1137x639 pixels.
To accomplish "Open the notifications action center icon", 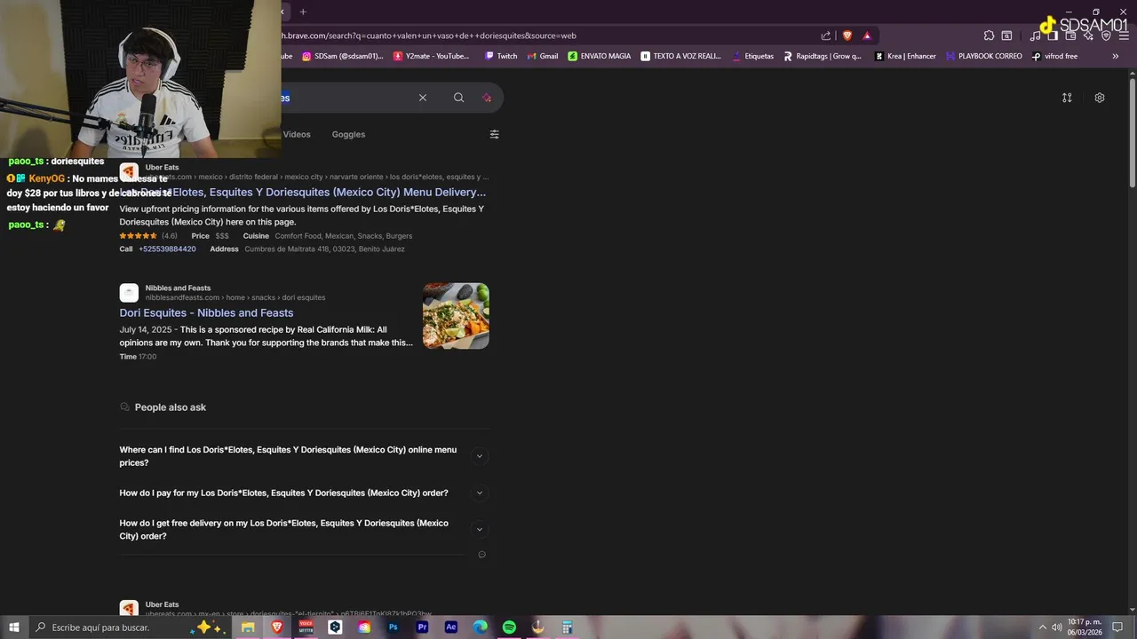I will point(1117,627).
